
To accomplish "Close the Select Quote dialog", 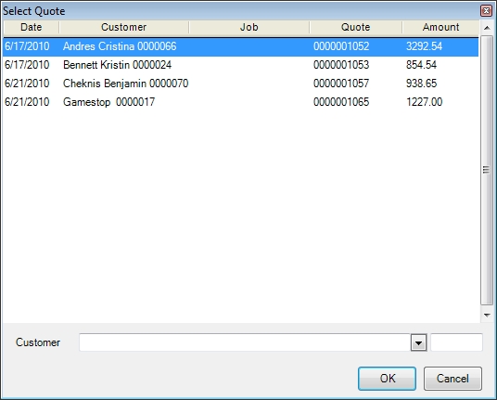I will (x=486, y=11).
